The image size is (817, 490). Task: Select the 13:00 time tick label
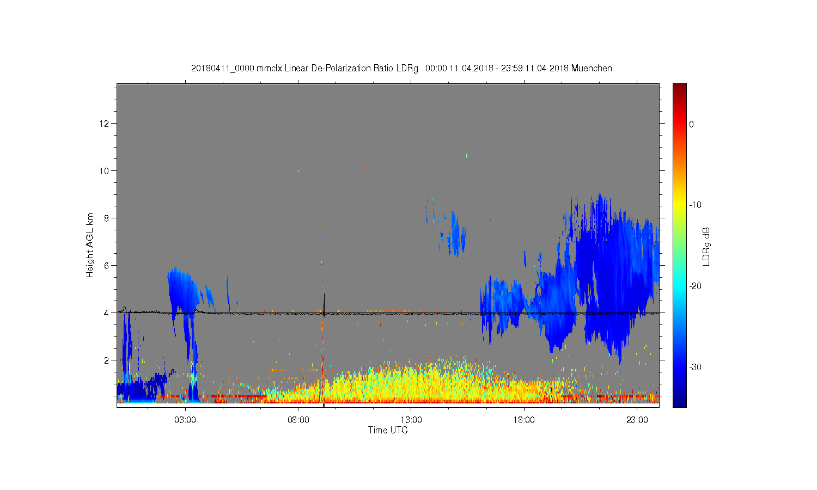click(411, 420)
